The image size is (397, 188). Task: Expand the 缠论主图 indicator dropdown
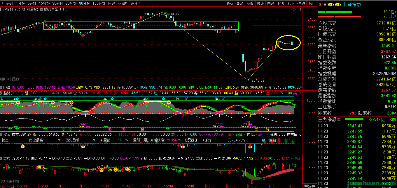(x=42, y=9)
